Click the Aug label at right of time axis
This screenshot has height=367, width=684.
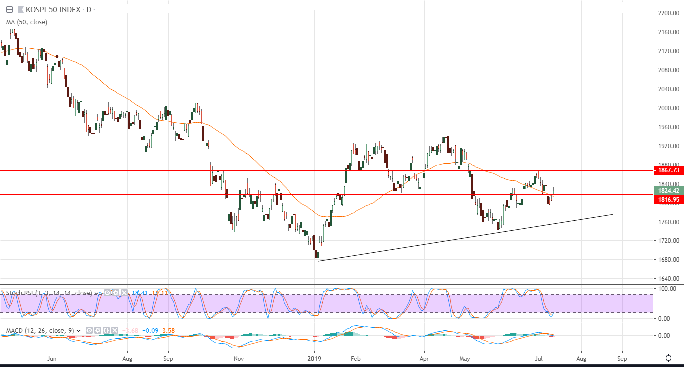581,358
